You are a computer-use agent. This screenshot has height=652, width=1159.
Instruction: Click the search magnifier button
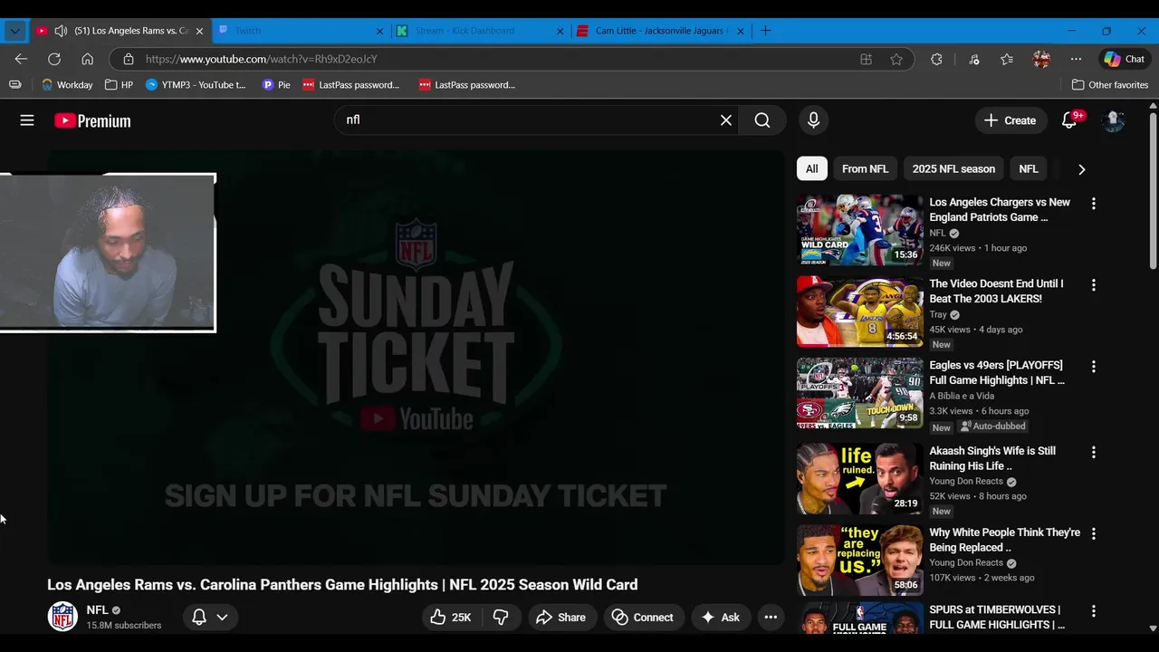pyautogui.click(x=762, y=120)
